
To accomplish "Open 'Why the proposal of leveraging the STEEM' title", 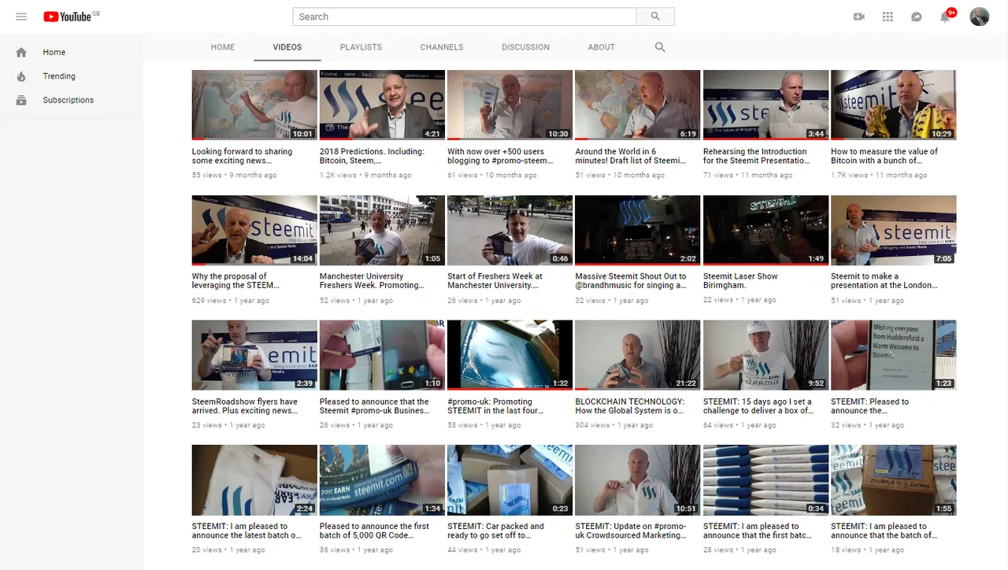I will 235,281.
